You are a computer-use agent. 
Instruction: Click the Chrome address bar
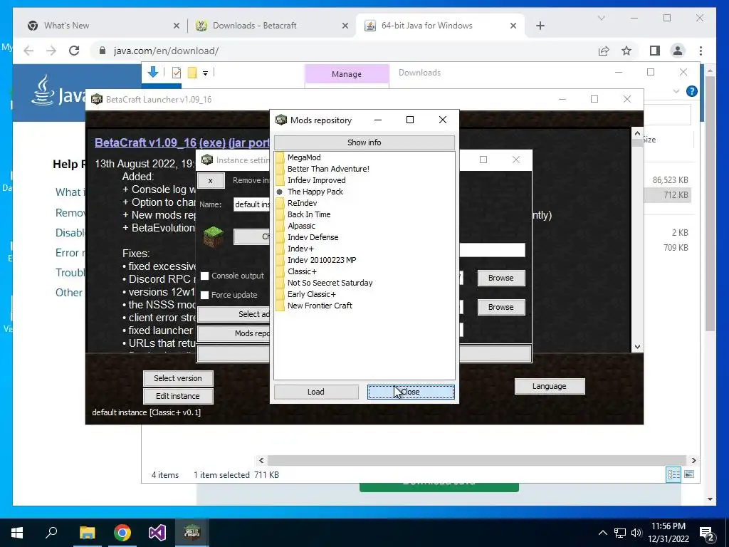(344, 51)
